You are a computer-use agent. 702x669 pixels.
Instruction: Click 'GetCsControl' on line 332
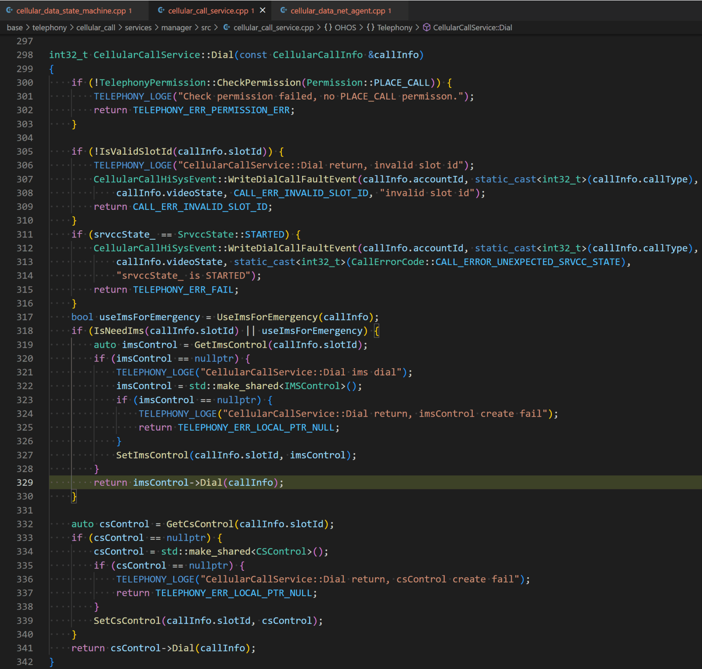point(200,524)
